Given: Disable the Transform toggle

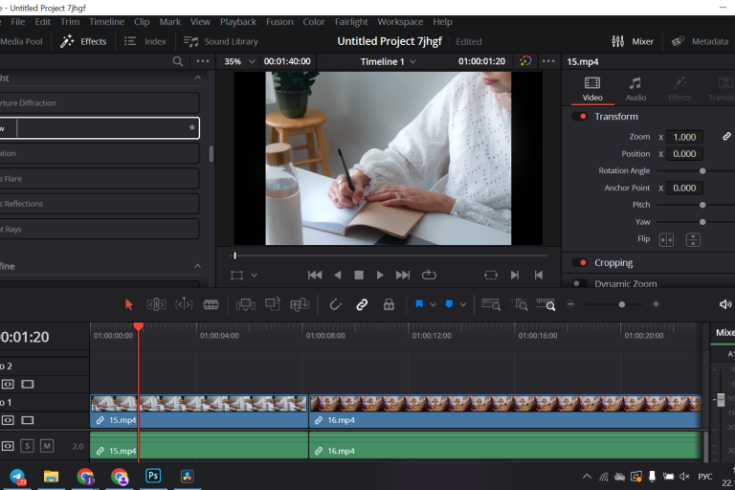Looking at the screenshot, I should (x=580, y=117).
